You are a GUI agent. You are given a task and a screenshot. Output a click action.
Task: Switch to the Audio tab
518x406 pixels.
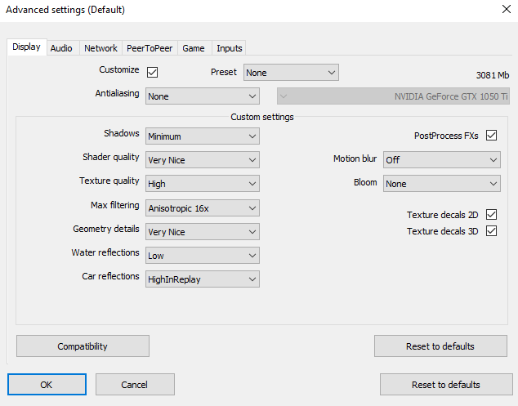pyautogui.click(x=61, y=48)
